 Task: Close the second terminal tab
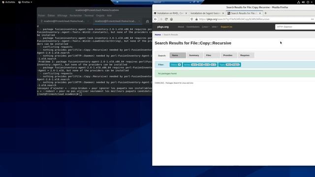tap(139, 21)
